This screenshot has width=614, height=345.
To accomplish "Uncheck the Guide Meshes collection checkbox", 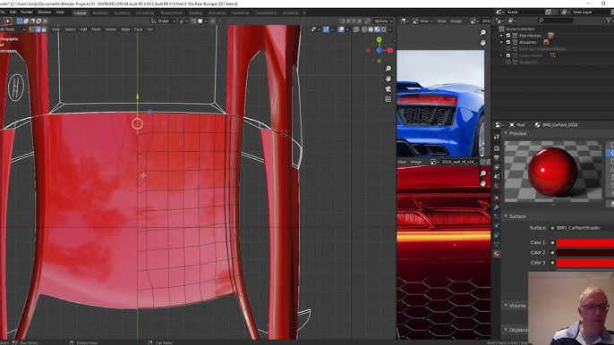I will pos(508,55).
